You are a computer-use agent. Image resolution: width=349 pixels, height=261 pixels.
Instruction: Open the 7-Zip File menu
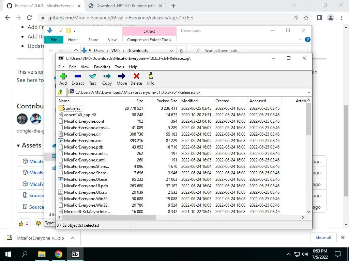pos(61,67)
